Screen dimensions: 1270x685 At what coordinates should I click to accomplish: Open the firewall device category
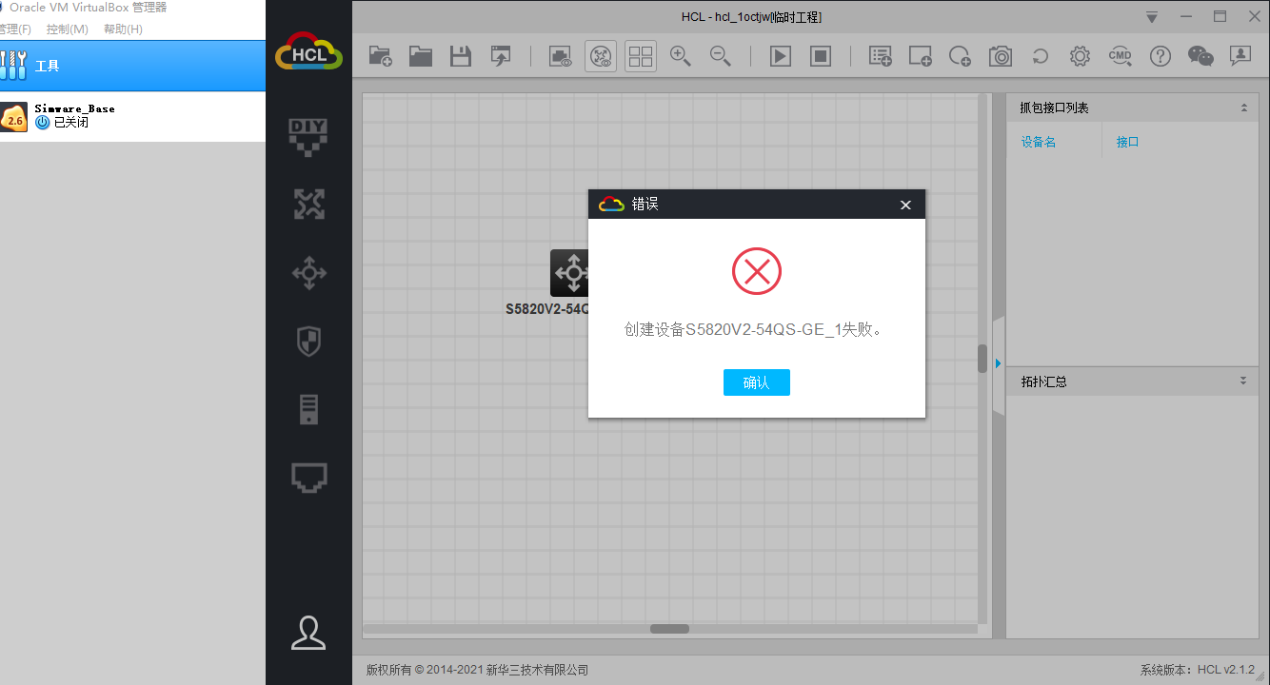tap(308, 342)
